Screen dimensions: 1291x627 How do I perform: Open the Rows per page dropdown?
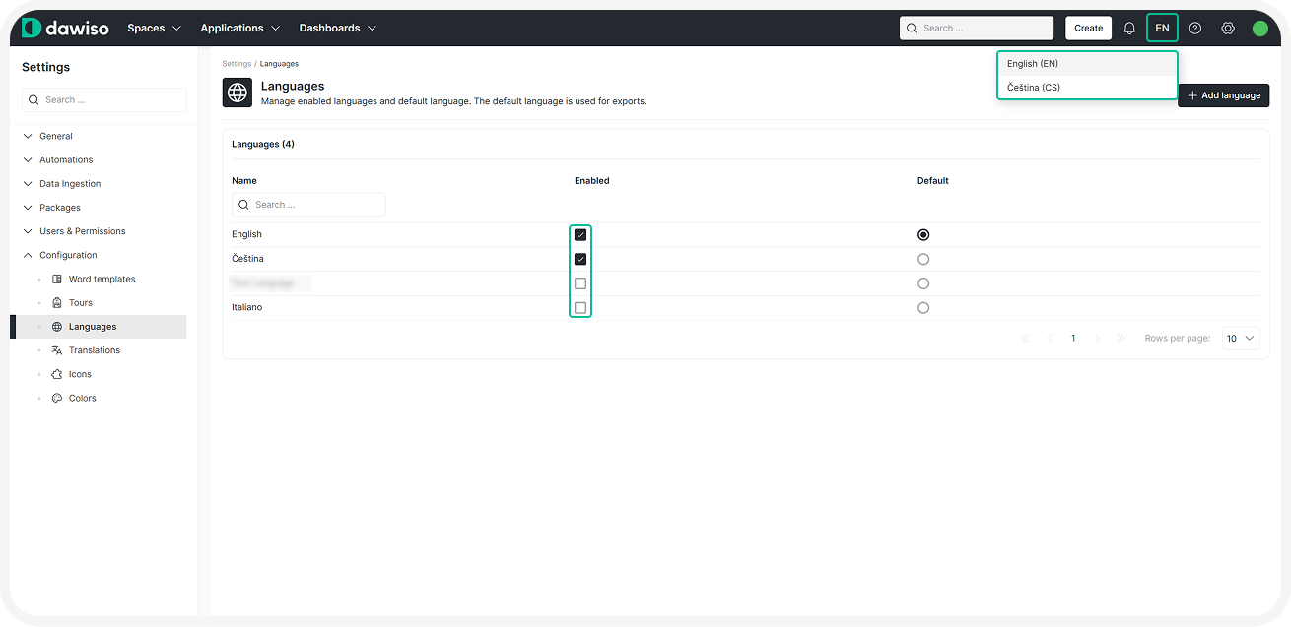1241,339
